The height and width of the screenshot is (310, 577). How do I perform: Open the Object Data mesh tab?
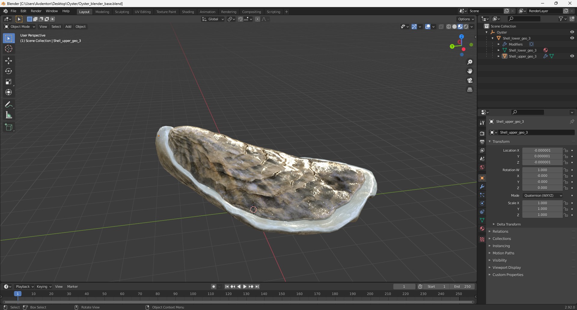482,220
